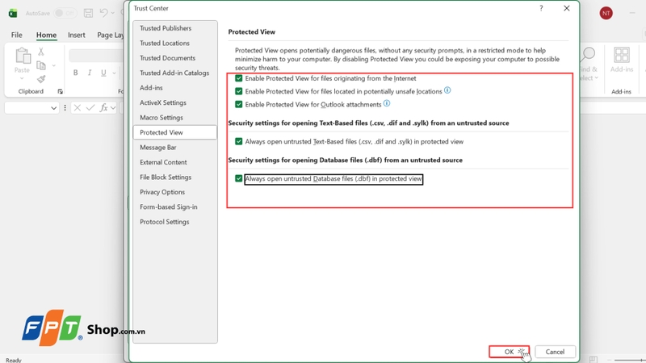Viewport: 646px width, 363px height.
Task: Click the Save icon in Quick Access toolbar
Action: (x=88, y=13)
